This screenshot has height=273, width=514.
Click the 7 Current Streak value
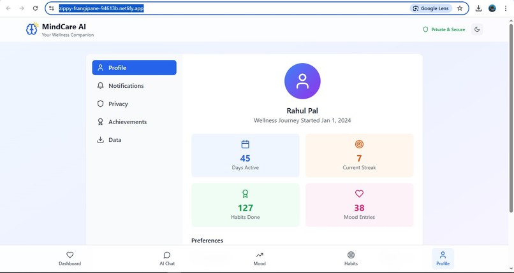click(x=359, y=158)
